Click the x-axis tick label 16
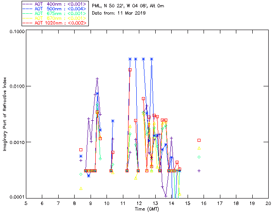The height and width of the screenshot is (220, 276). (204, 203)
